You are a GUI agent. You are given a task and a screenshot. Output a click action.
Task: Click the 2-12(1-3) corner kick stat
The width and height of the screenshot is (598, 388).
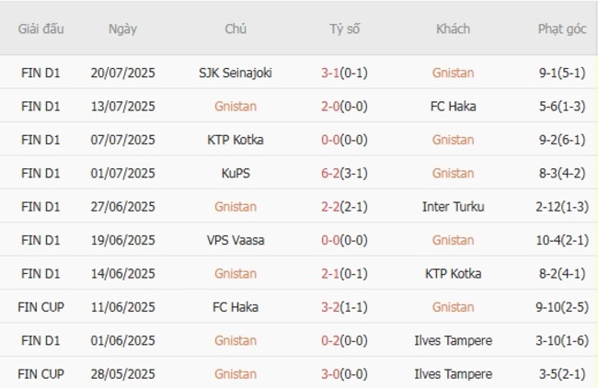562,207
